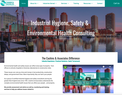Viewport: 122px width, 95px height.
Task: Open the Services menu
Action: click(x=64, y=3)
